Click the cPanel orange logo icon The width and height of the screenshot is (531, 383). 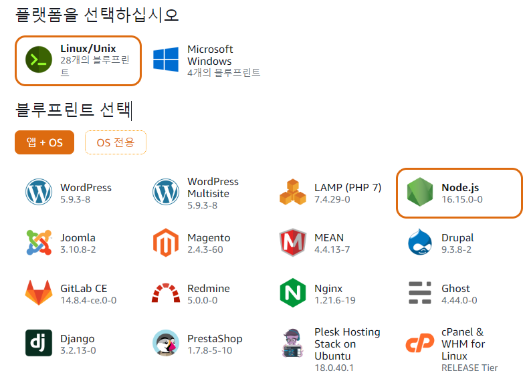[x=420, y=343]
